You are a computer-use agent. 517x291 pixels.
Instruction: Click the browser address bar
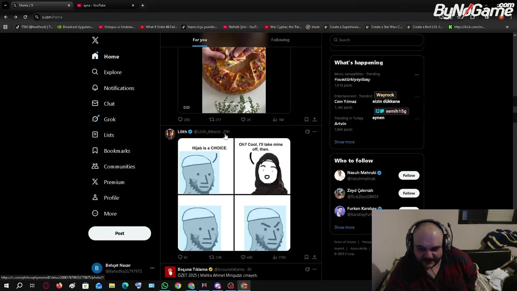234,17
